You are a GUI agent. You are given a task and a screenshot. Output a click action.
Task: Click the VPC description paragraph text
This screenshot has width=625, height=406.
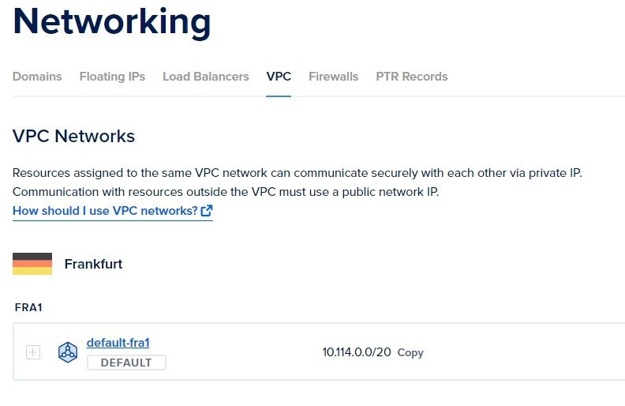[298, 182]
